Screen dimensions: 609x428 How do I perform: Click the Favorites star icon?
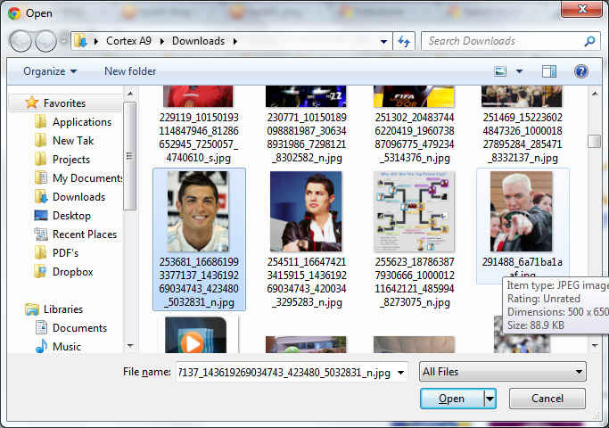tap(32, 103)
